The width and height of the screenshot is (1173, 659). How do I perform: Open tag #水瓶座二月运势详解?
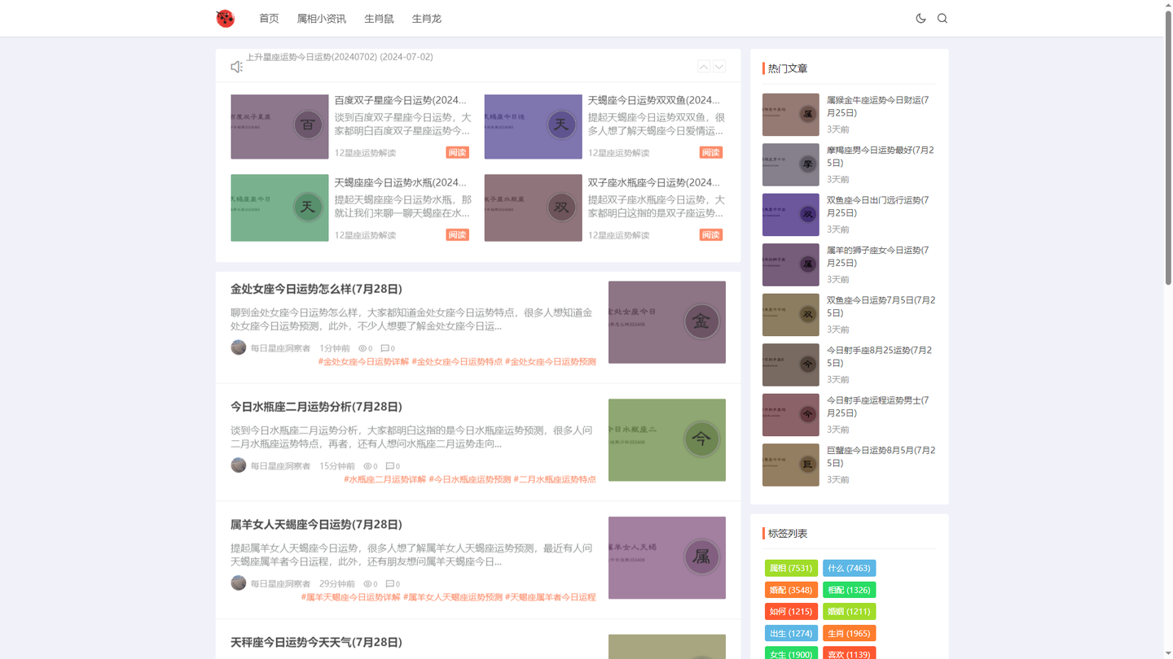pos(385,480)
